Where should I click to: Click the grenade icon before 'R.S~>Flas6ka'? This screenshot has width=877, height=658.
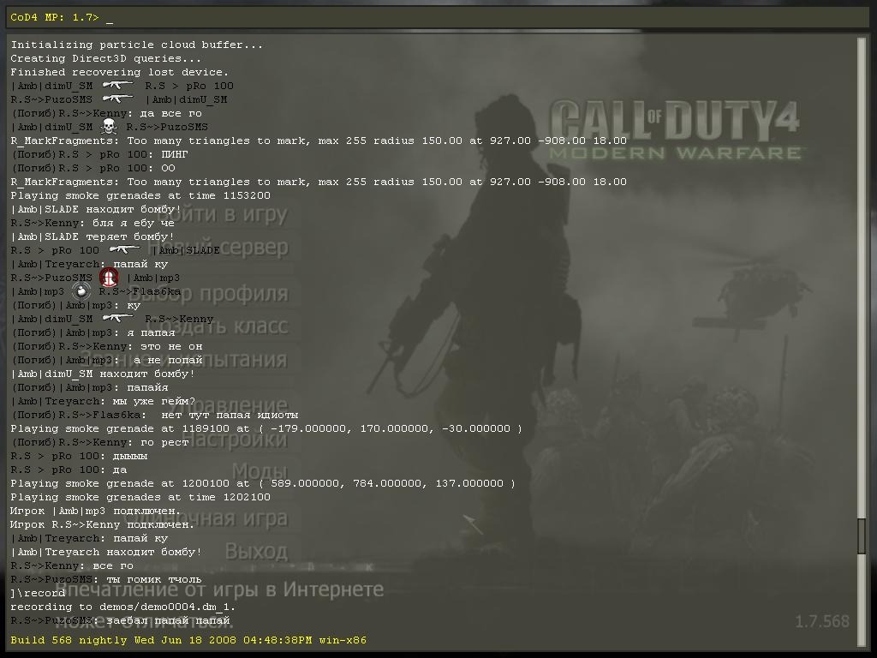81,291
